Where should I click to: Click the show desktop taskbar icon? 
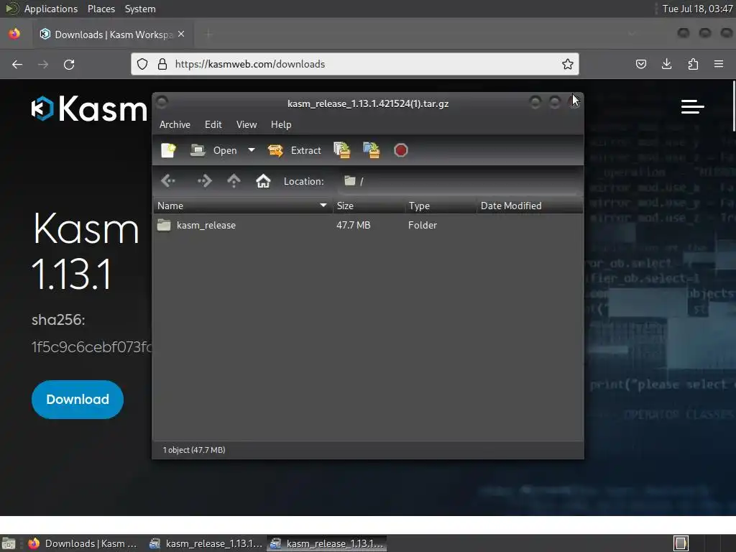coord(9,543)
